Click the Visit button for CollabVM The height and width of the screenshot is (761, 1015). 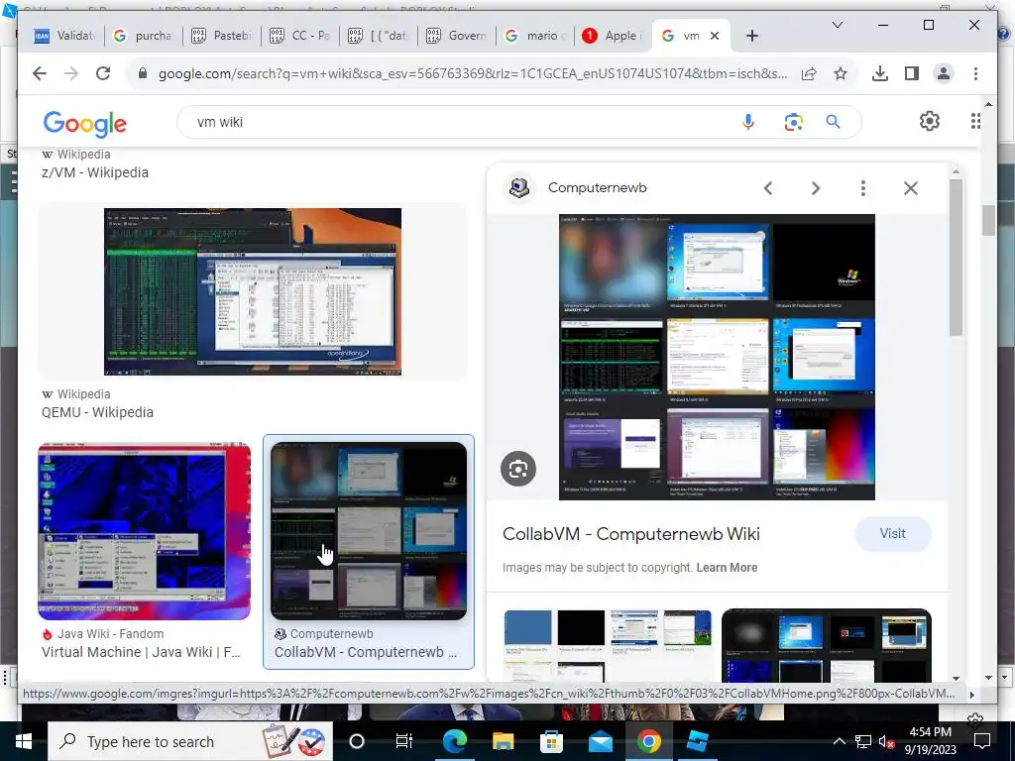tap(893, 534)
